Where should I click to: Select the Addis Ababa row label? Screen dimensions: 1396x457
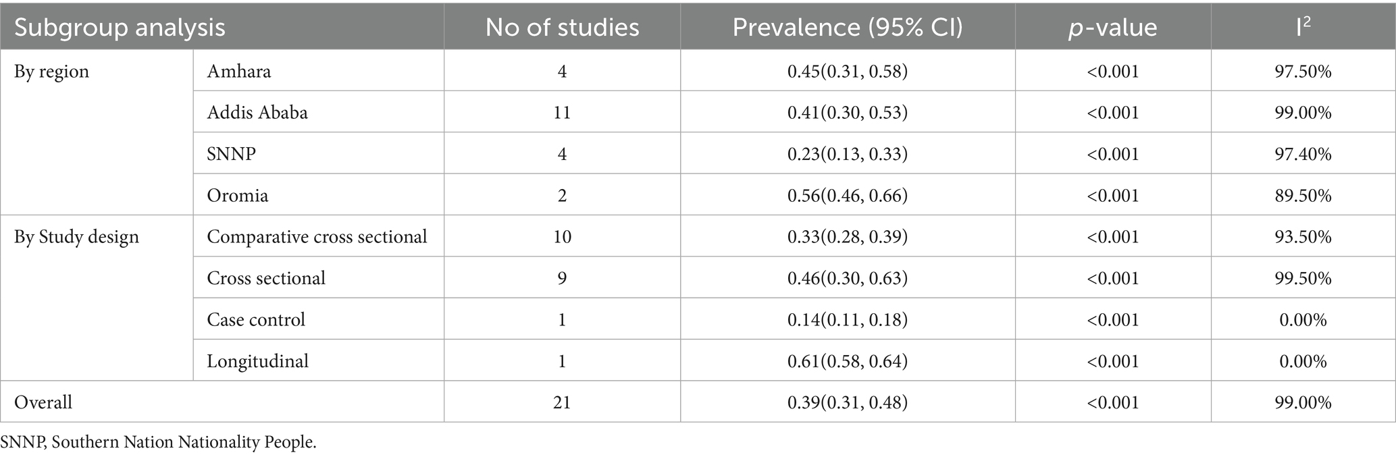click(257, 112)
